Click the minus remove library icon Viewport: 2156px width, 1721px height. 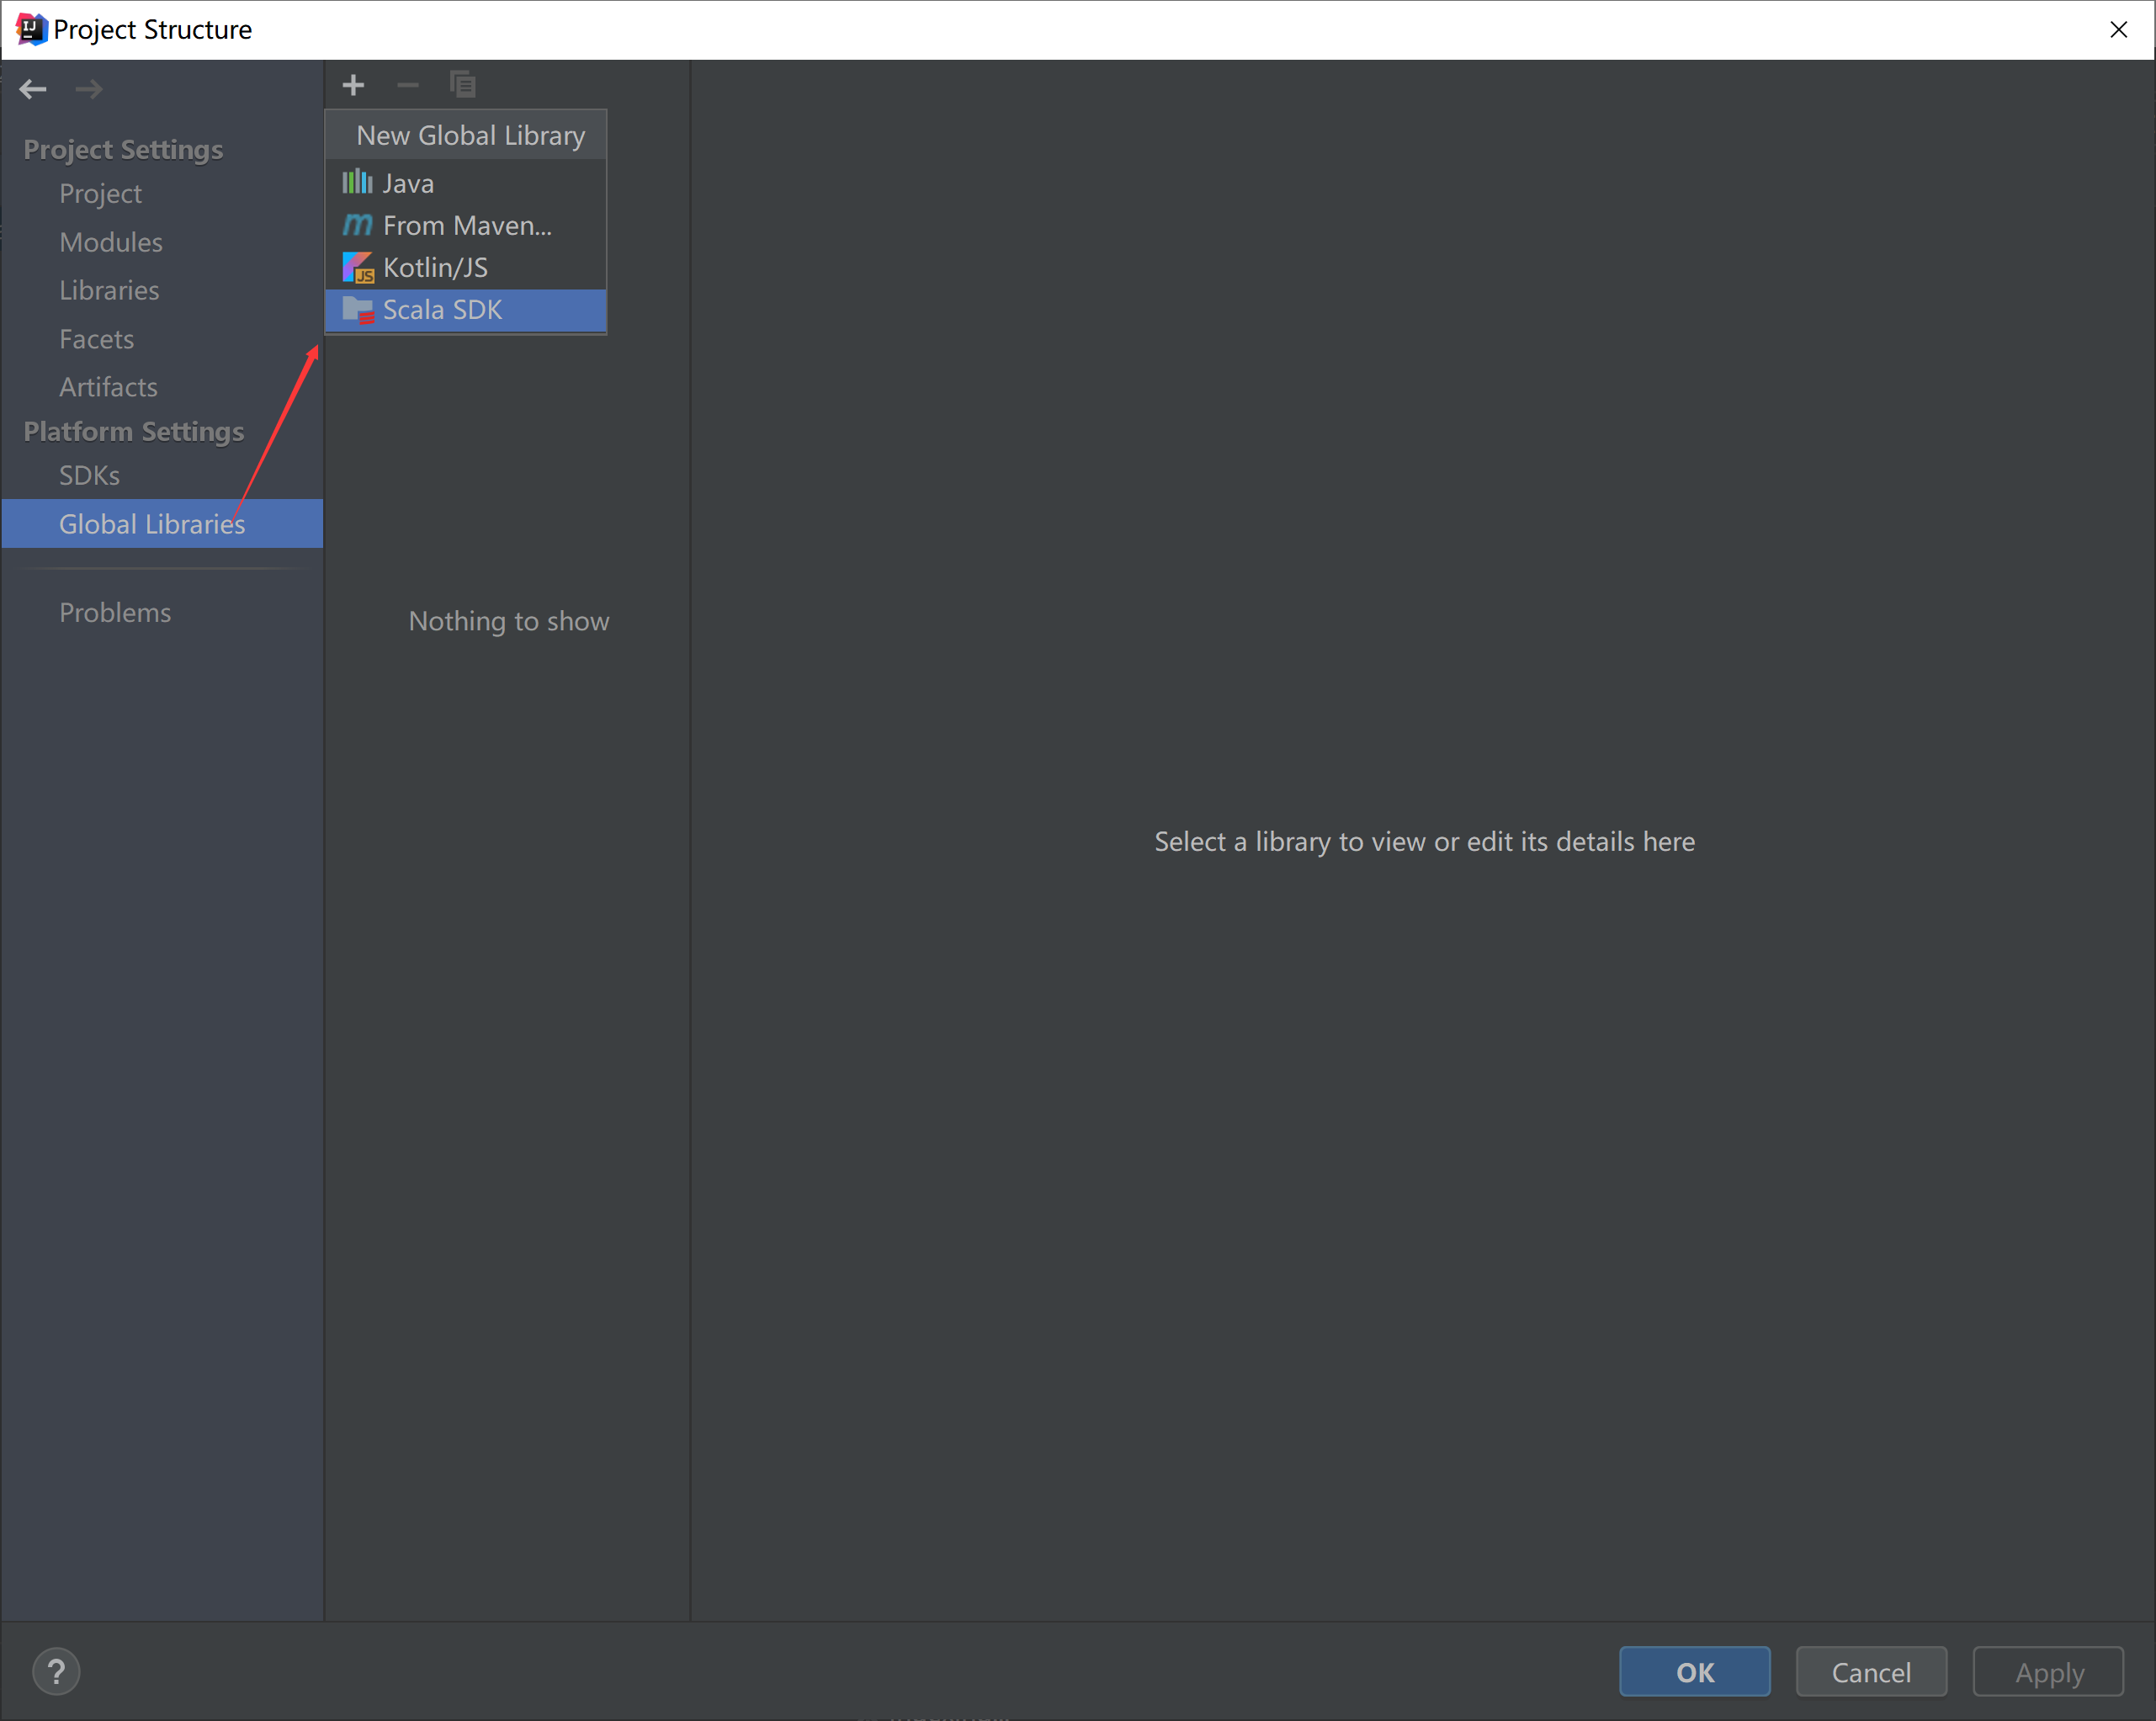click(407, 86)
